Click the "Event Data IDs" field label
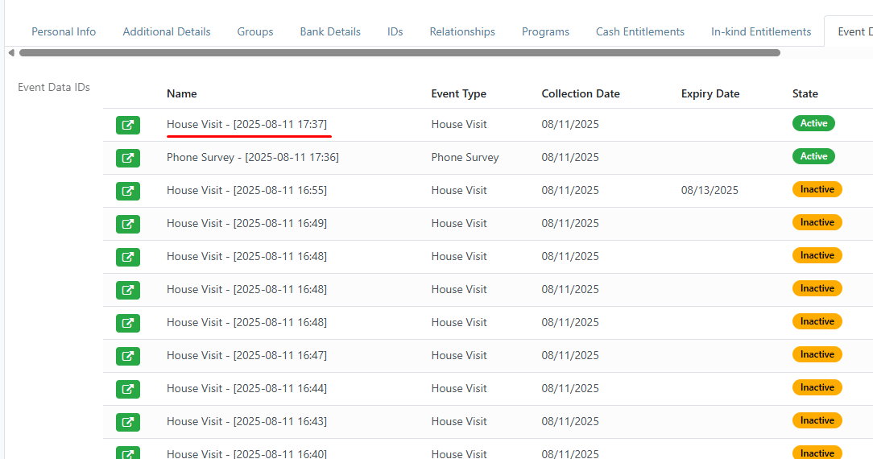Viewport: 873px width, 459px height. click(54, 87)
